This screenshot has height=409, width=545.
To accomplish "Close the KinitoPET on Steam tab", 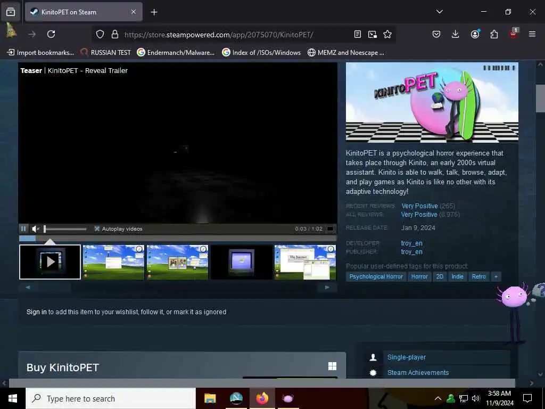I will point(134,12).
